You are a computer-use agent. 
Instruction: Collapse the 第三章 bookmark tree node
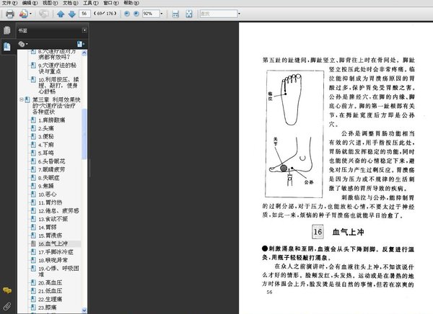[21, 99]
